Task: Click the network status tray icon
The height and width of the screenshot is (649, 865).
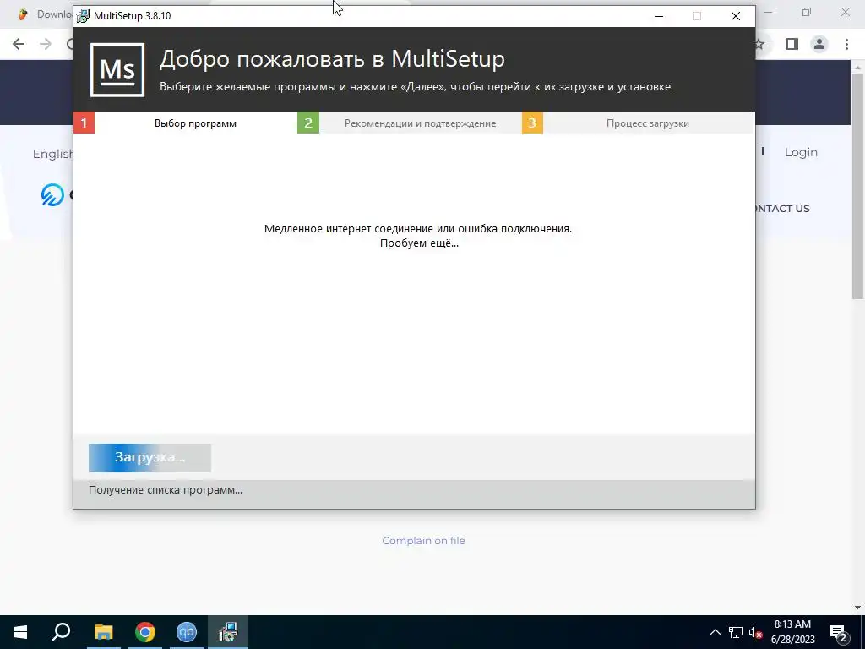Action: click(736, 632)
